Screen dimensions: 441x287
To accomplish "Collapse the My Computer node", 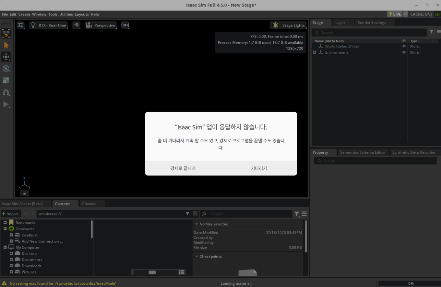I will (5, 248).
